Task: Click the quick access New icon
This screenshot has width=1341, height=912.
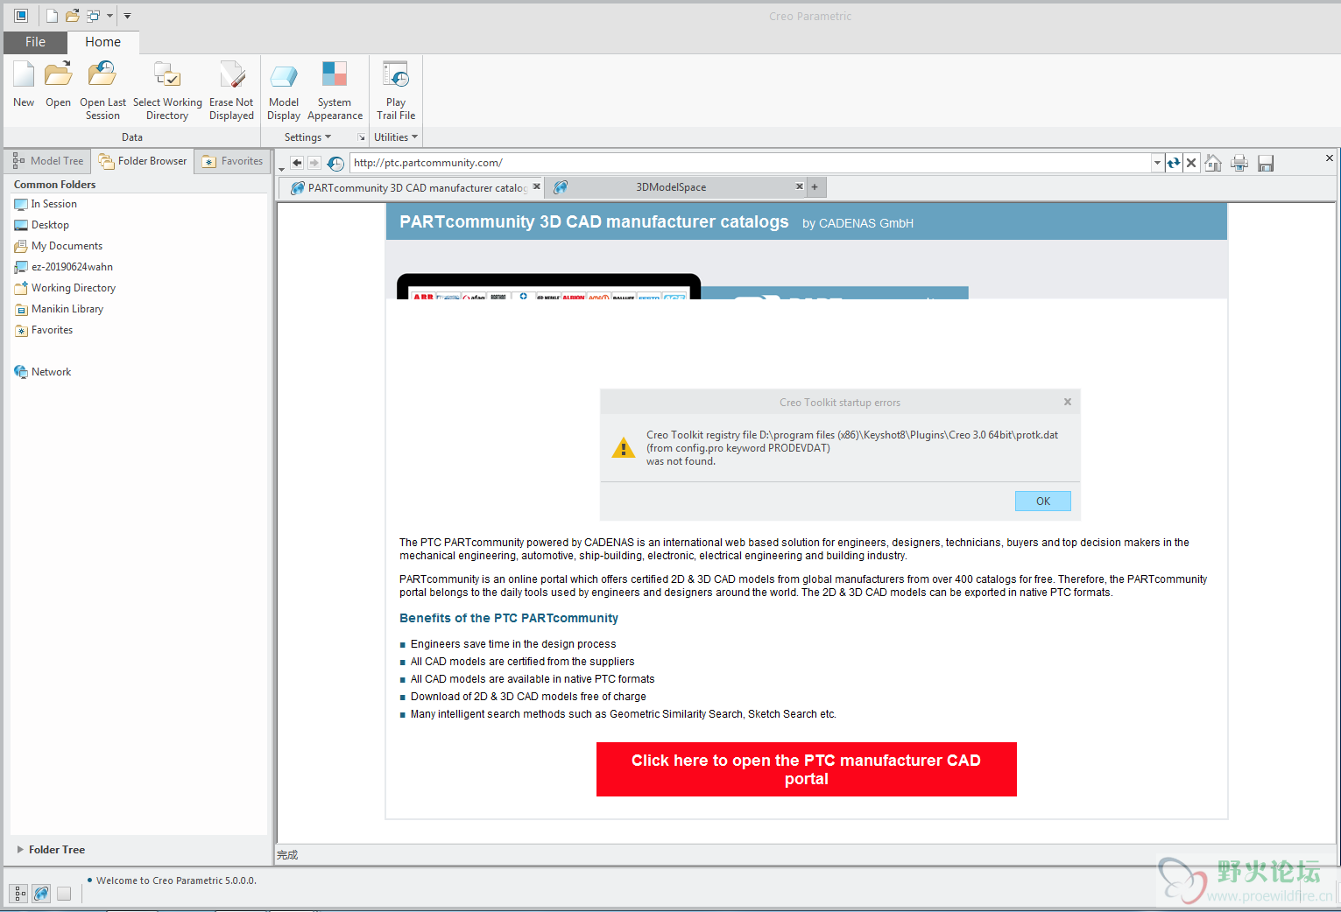Action: (52, 16)
